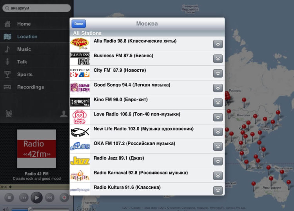Image resolution: width=294 pixels, height=211 pixels.
Task: Skip to next station
Action: tap(49, 198)
